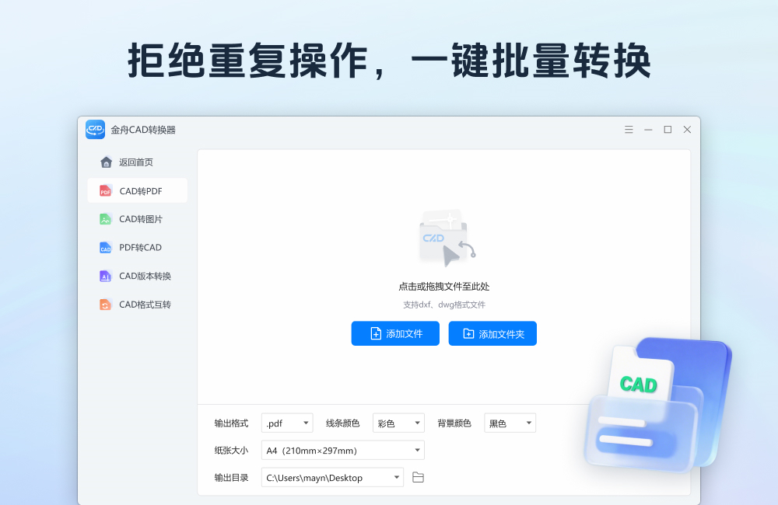Click the home icon beside 返回首页
The image size is (778, 505).
point(106,162)
